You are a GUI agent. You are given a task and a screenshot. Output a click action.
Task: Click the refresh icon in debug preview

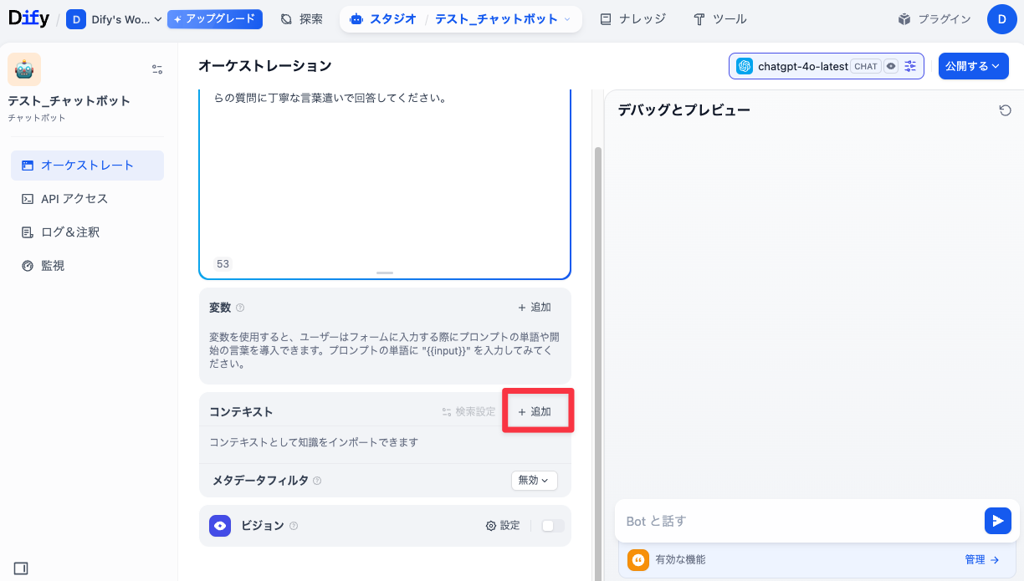point(1006,110)
